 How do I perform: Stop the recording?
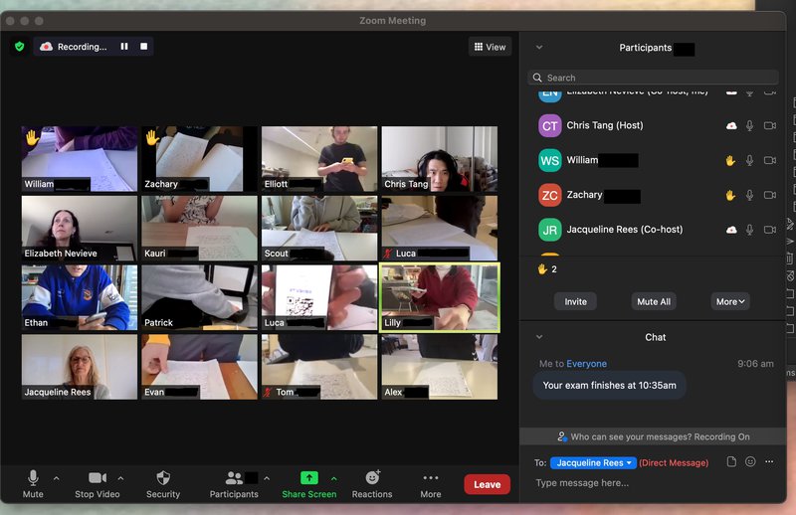[x=143, y=47]
